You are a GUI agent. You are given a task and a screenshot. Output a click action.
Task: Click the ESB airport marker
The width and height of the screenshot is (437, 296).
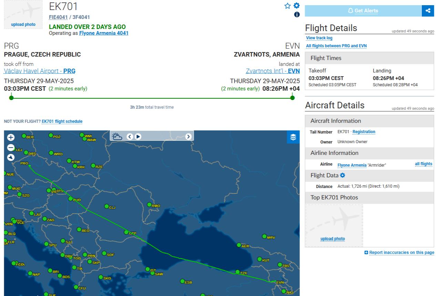[x=182, y=281]
